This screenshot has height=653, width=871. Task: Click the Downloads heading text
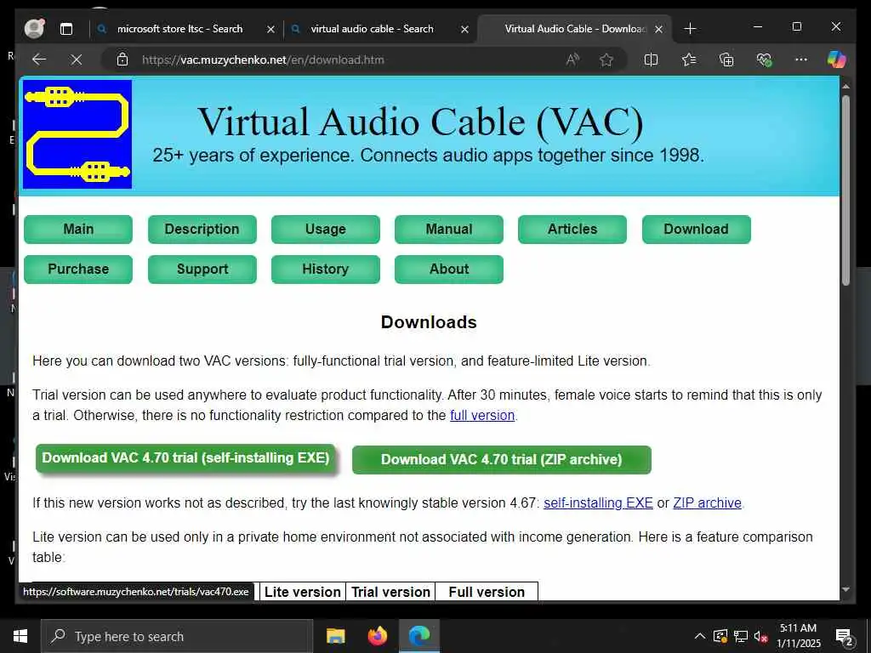429,322
